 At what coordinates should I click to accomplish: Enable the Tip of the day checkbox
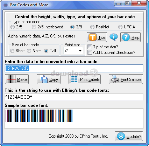pyautogui.click(x=90, y=47)
